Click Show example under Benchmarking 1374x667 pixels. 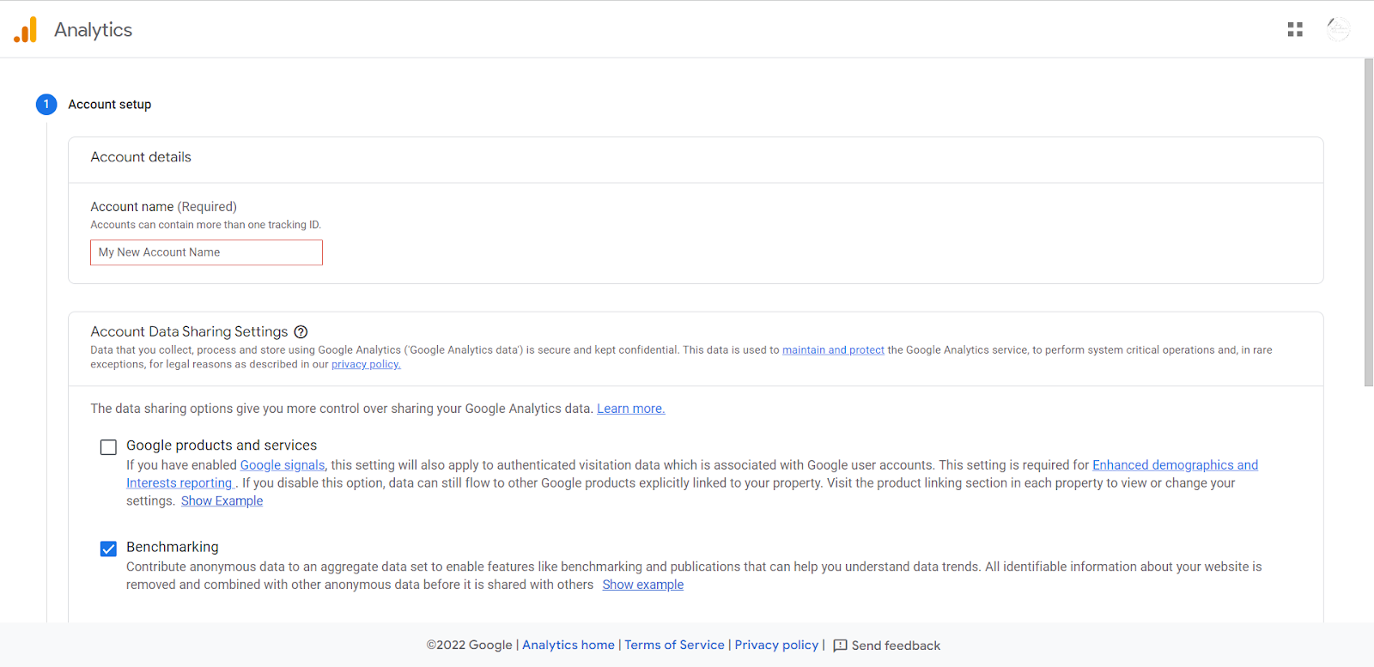[x=643, y=585]
